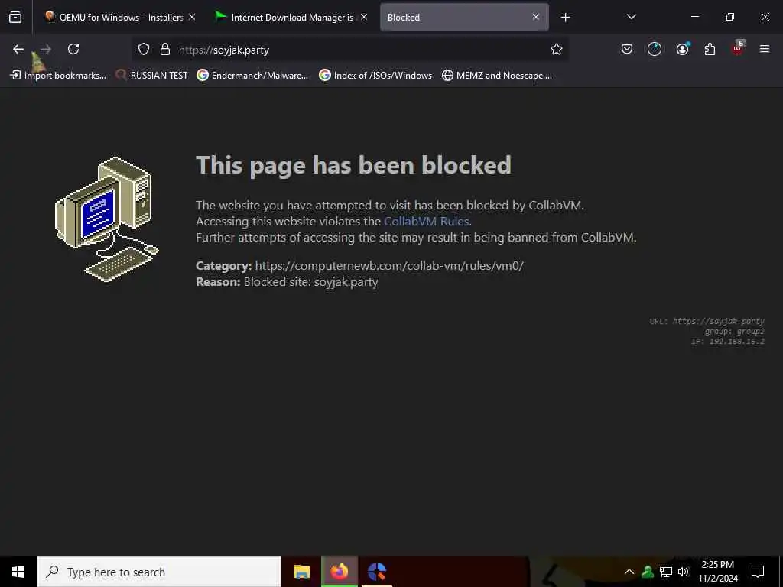
Task: Click the Type here to search box
Action: click(x=159, y=572)
